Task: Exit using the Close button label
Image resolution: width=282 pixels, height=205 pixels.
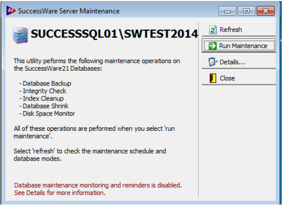Action: point(227,78)
